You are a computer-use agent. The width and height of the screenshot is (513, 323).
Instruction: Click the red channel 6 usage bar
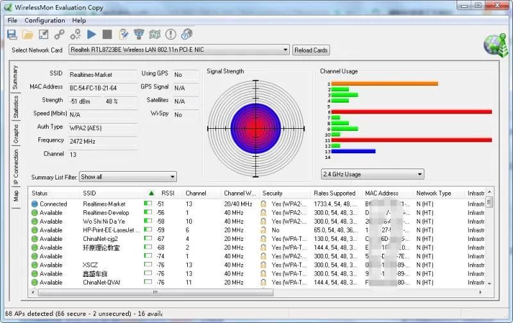(x=412, y=112)
